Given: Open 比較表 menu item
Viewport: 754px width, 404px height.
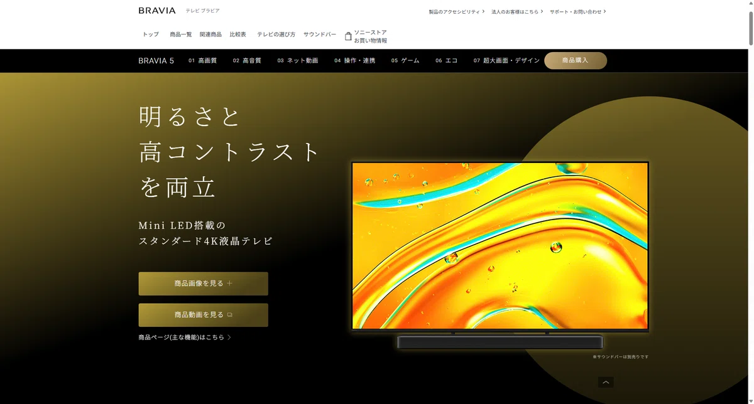Looking at the screenshot, I should (238, 35).
